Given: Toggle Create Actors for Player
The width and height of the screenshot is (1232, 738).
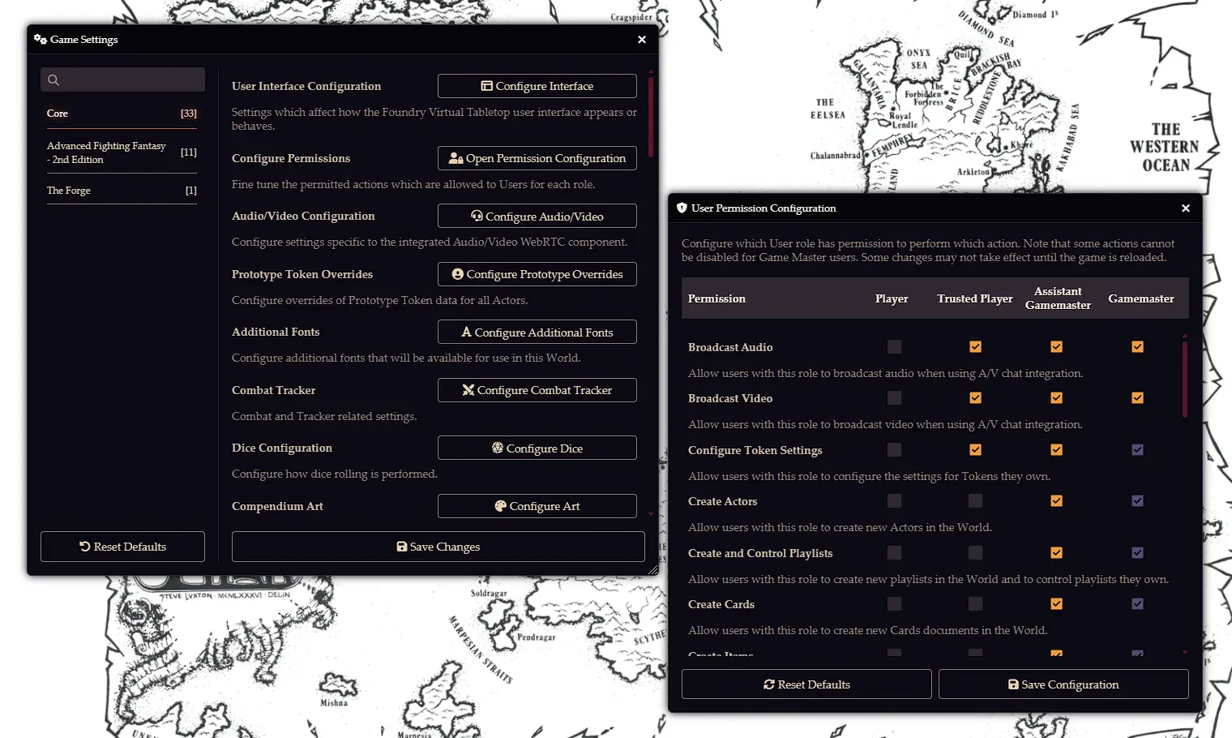Looking at the screenshot, I should click(x=894, y=501).
